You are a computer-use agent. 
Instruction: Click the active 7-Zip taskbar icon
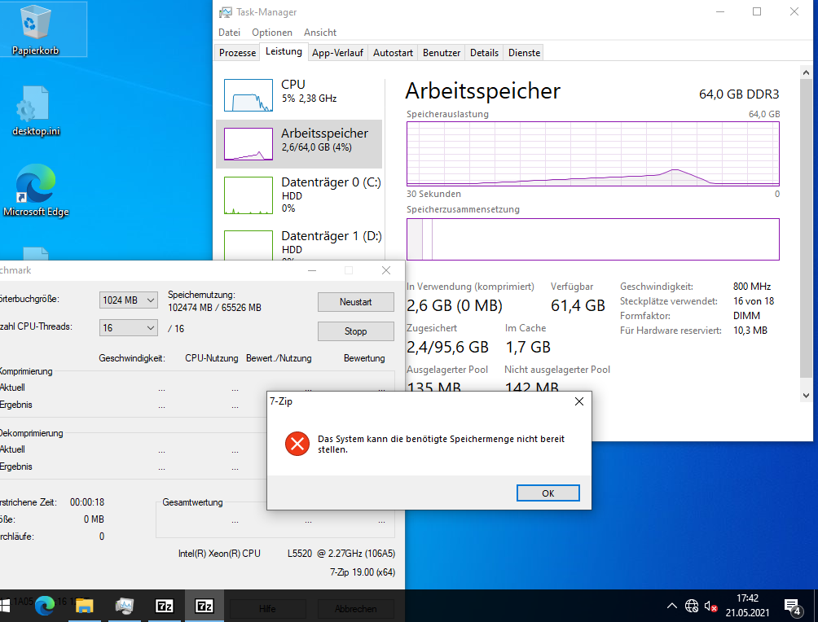[204, 606]
